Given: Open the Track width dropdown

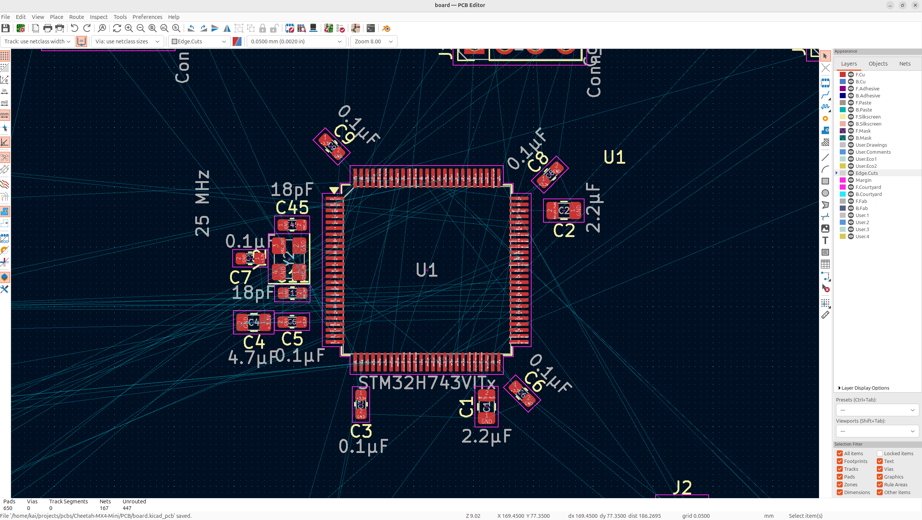Looking at the screenshot, I should coord(37,41).
